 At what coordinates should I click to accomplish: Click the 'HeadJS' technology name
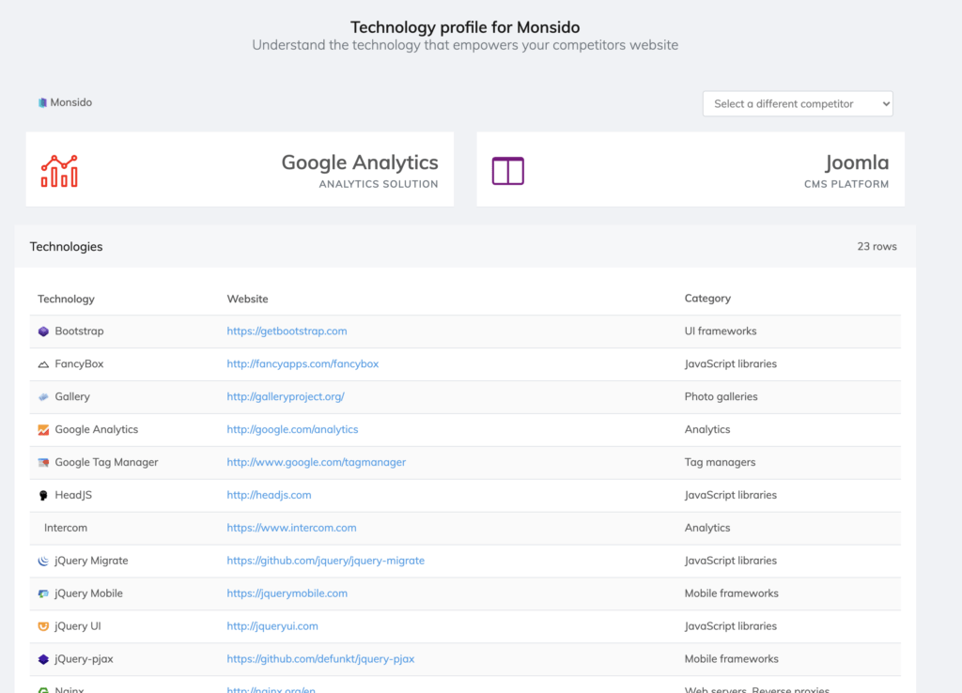73,495
